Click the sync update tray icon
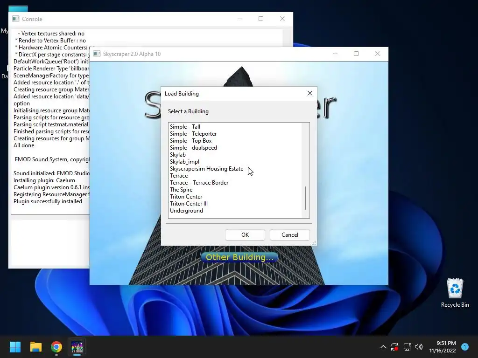The image size is (478, 358). point(394,347)
